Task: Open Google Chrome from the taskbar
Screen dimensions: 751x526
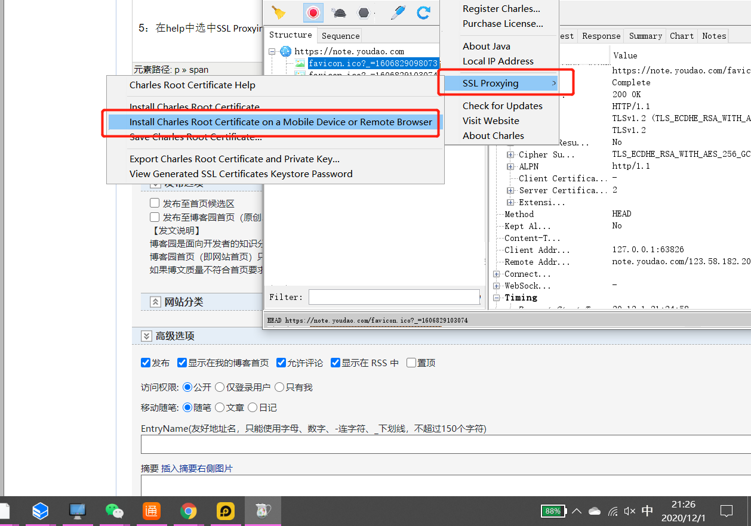Action: tap(189, 511)
